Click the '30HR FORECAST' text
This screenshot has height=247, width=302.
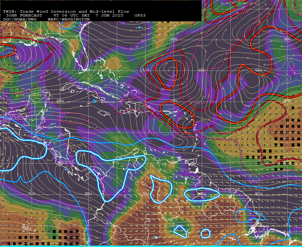tap(24, 15)
